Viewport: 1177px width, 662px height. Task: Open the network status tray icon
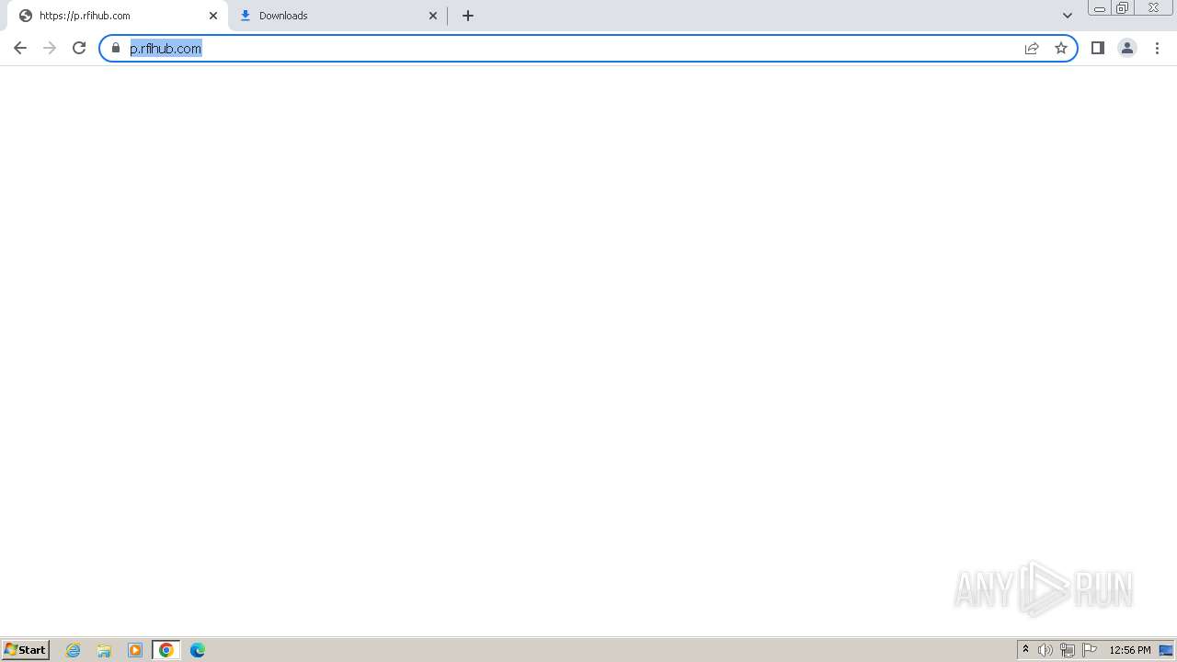[x=1068, y=650]
